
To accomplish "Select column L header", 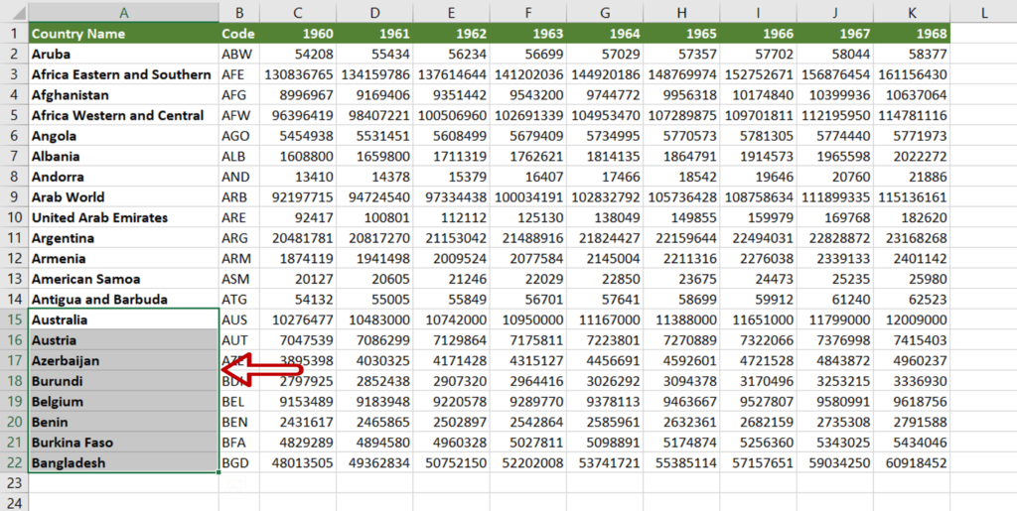I will click(x=983, y=12).
